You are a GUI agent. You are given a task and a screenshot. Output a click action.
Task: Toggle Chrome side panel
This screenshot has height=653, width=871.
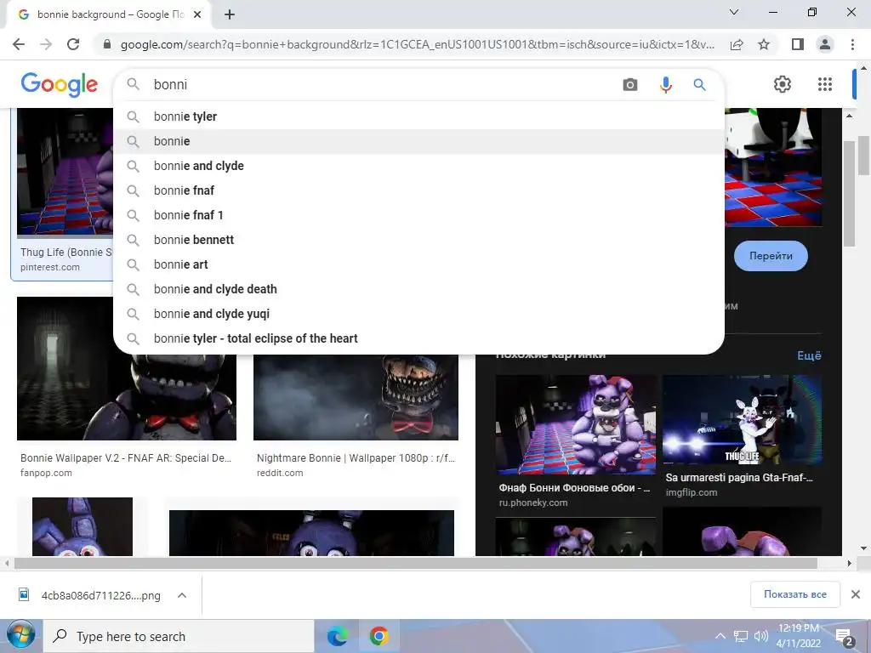click(x=798, y=44)
